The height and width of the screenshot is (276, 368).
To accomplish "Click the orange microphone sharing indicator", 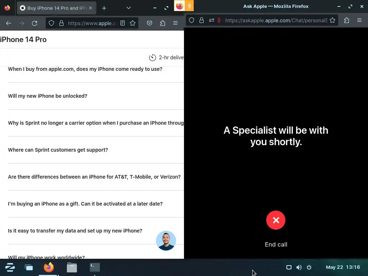I will tap(189, 6).
